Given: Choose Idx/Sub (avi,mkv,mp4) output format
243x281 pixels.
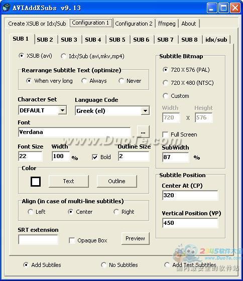Looking at the screenshot, I should pos(63,56).
